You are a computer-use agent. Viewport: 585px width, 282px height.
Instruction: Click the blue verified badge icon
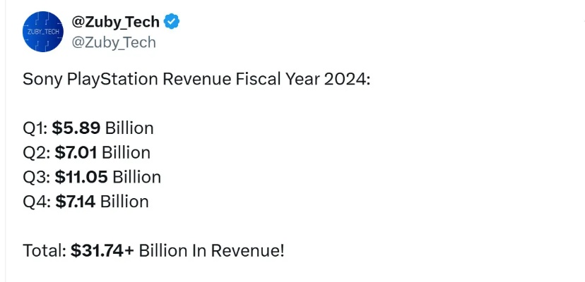point(172,22)
